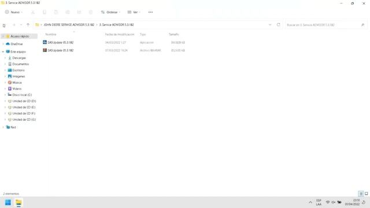Open the Ordenar sort dropdown
Screen dimensions: 370x208
110,12
